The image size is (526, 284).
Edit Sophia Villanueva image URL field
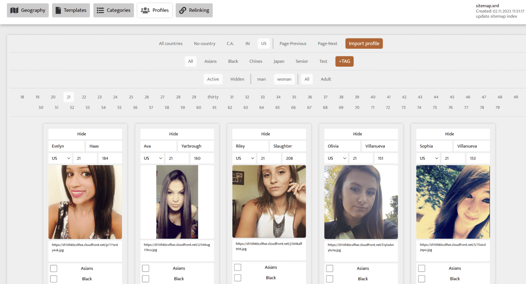[453, 251]
